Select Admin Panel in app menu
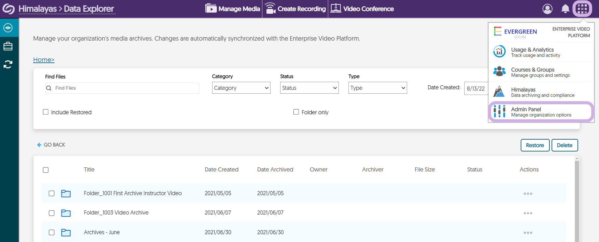599x242 pixels. (x=541, y=111)
